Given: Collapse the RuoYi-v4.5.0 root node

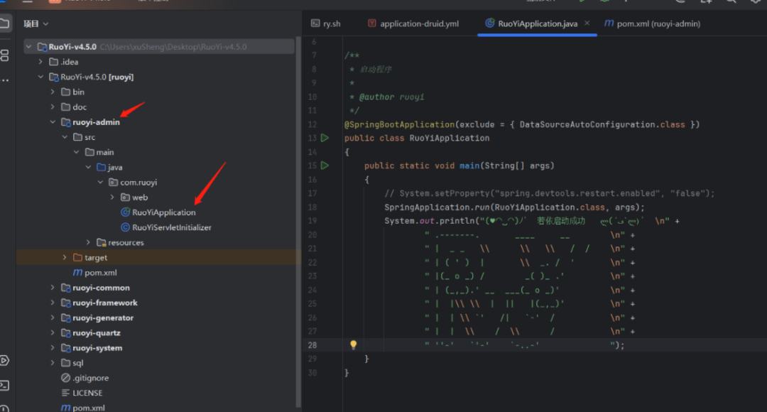Looking at the screenshot, I should point(29,47).
